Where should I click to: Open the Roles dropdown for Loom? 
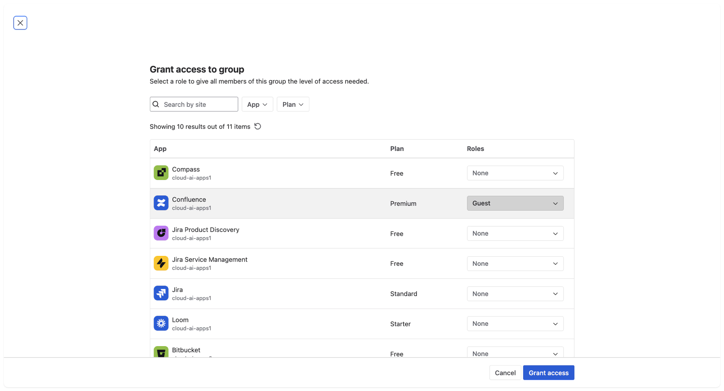(x=515, y=324)
